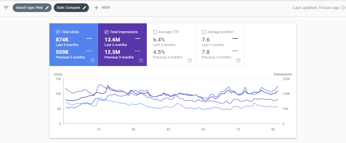Open help icon next to Last updated
The image size is (346, 143).
(x=343, y=8)
